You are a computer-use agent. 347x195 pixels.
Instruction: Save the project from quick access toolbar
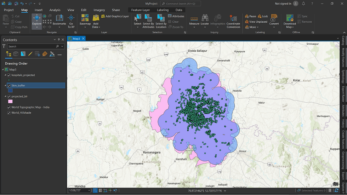[16, 4]
